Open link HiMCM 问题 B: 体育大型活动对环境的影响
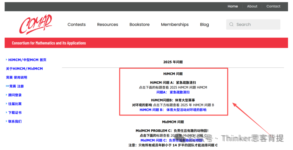293x150 pixels. [173, 110]
